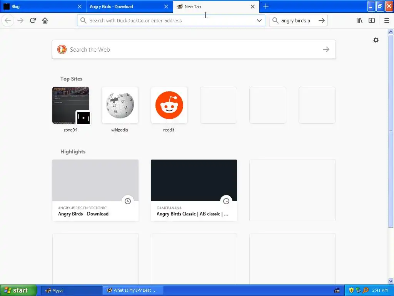
Task: Click the security shield tray icon
Action: [x=351, y=290]
